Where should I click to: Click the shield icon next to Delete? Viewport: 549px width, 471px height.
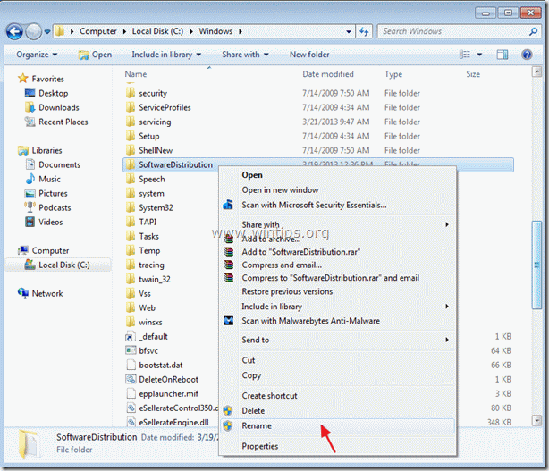click(x=228, y=411)
